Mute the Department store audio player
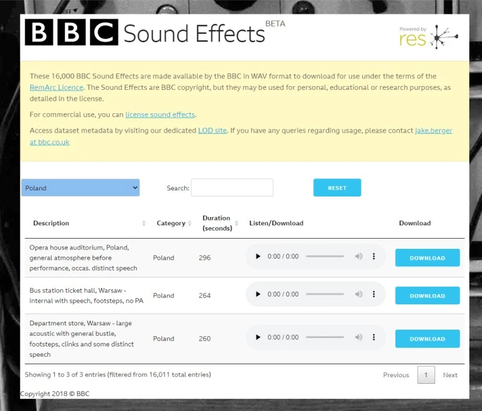Image resolution: width=482 pixels, height=411 pixels. (x=358, y=337)
